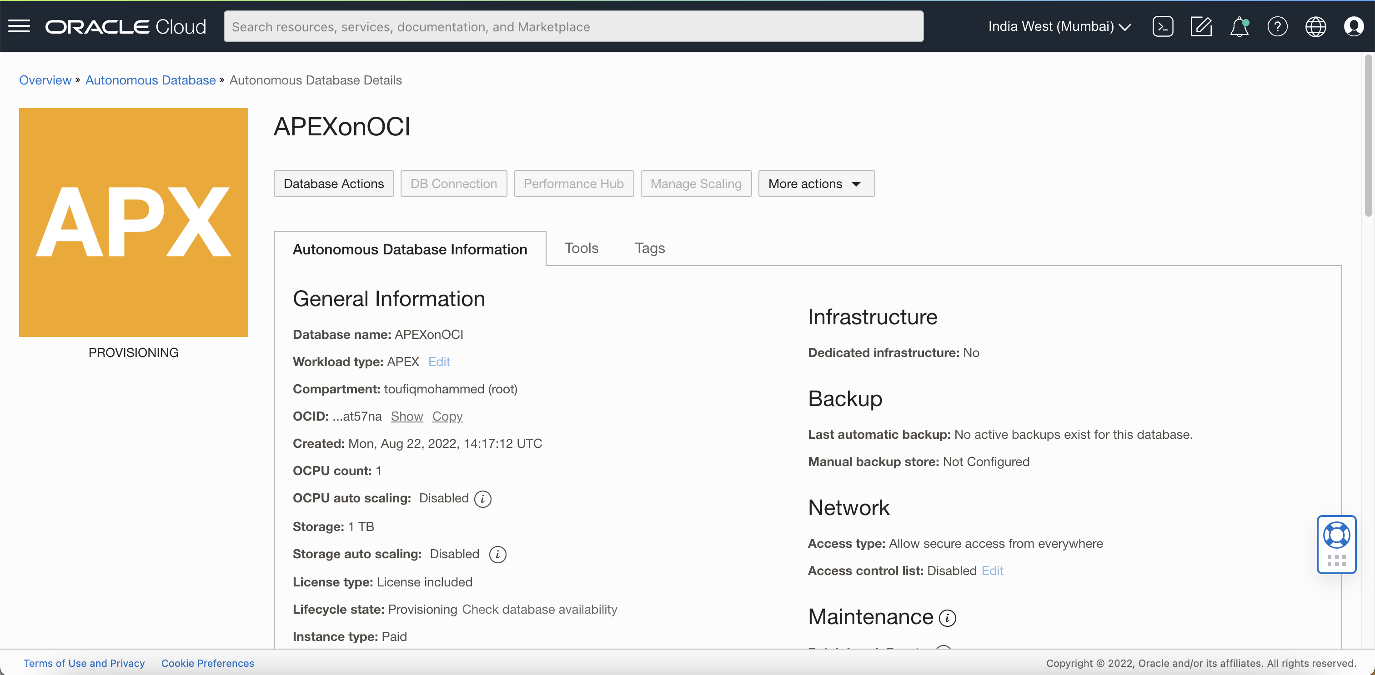Open the edit/feedback pencil icon in header

tap(1200, 26)
